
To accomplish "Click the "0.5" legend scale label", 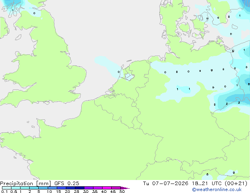I will pos(14,191).
